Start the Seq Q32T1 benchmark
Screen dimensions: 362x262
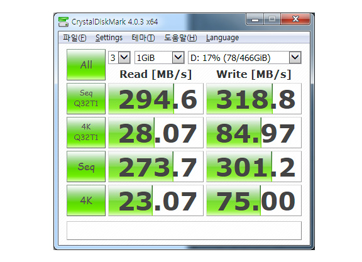click(x=86, y=99)
